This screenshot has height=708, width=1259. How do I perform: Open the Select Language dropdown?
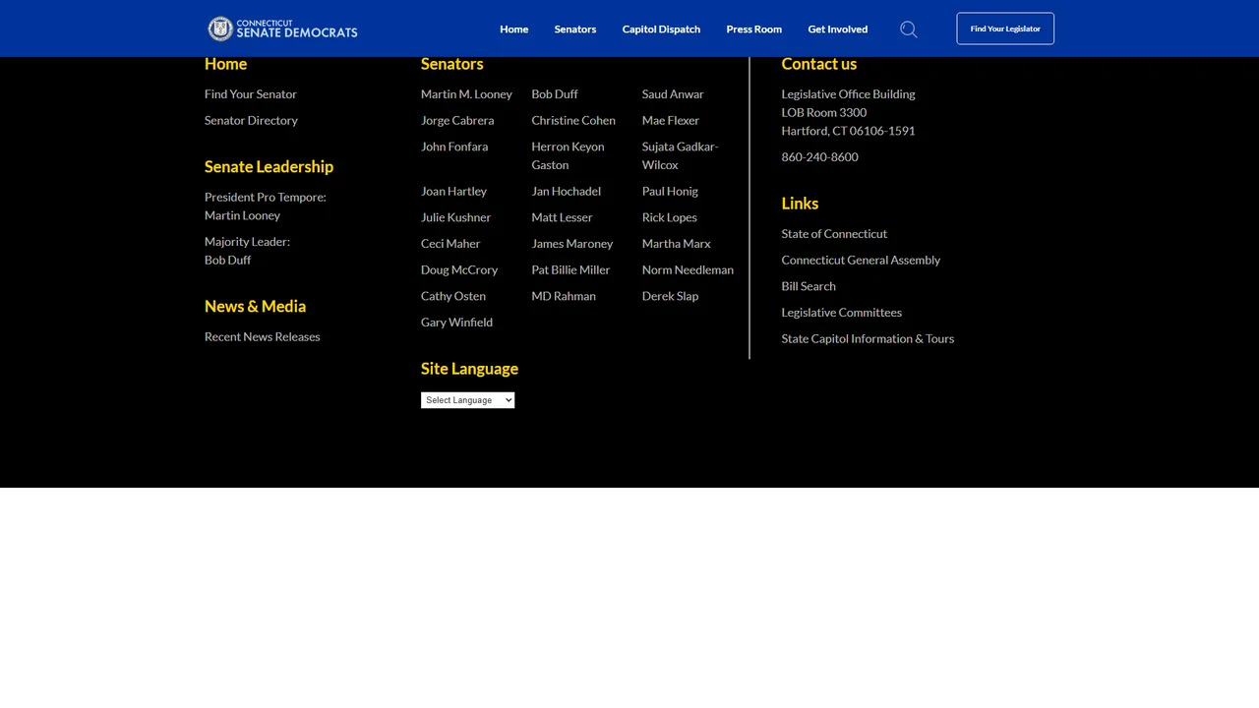pos(467,400)
